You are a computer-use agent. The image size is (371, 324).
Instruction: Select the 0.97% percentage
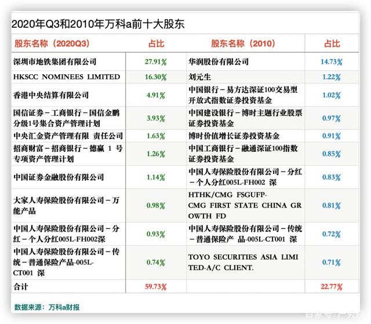coord(331,118)
